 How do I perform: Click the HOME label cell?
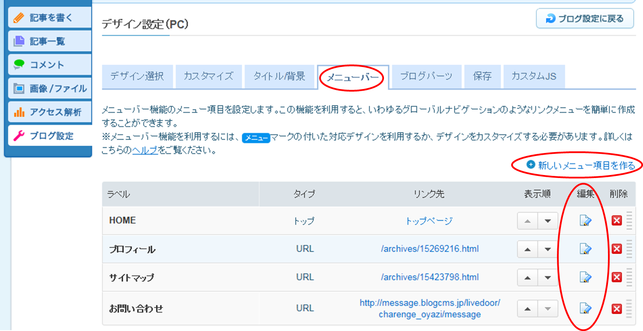[x=181, y=221]
